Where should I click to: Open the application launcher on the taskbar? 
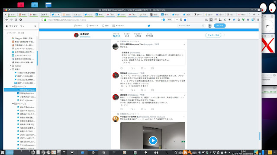[3, 152]
